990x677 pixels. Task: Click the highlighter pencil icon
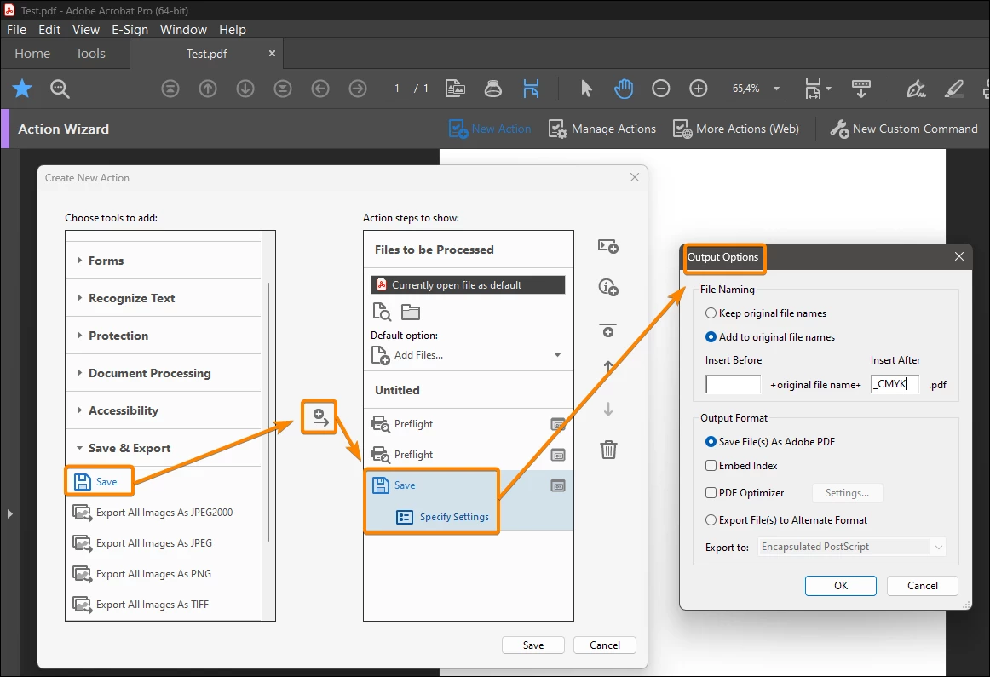coord(954,89)
